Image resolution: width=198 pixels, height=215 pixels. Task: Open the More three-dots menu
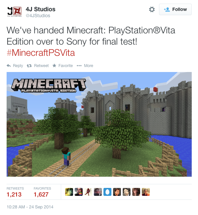point(79,66)
